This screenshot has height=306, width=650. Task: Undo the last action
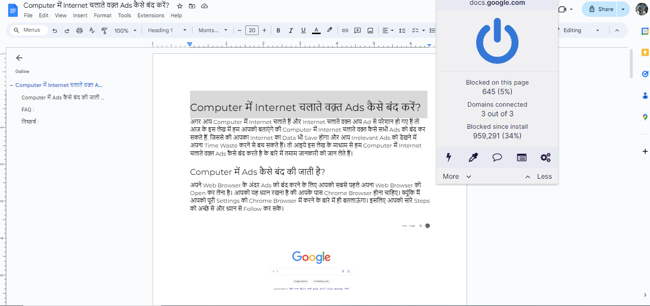tap(55, 30)
